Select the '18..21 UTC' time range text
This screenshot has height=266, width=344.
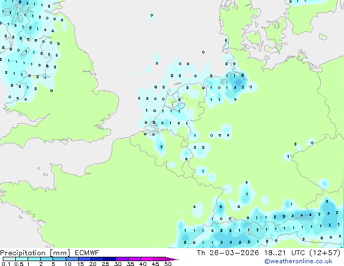tap(284, 253)
